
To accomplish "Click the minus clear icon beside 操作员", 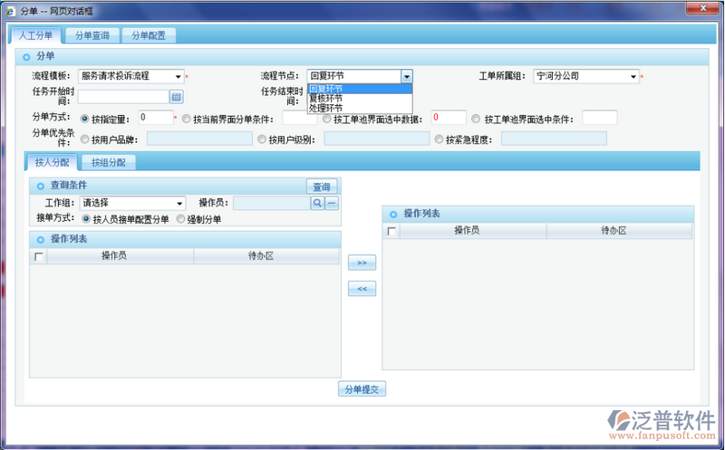I will [x=332, y=203].
